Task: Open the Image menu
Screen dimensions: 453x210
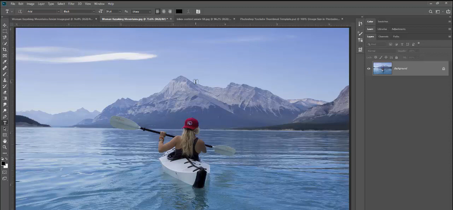Action: click(x=30, y=4)
